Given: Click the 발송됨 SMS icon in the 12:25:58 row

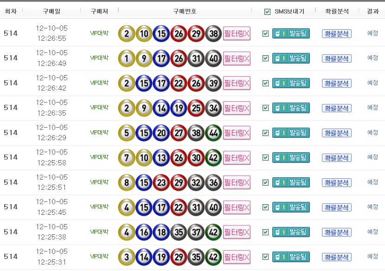Looking at the screenshot, I should (x=291, y=157).
